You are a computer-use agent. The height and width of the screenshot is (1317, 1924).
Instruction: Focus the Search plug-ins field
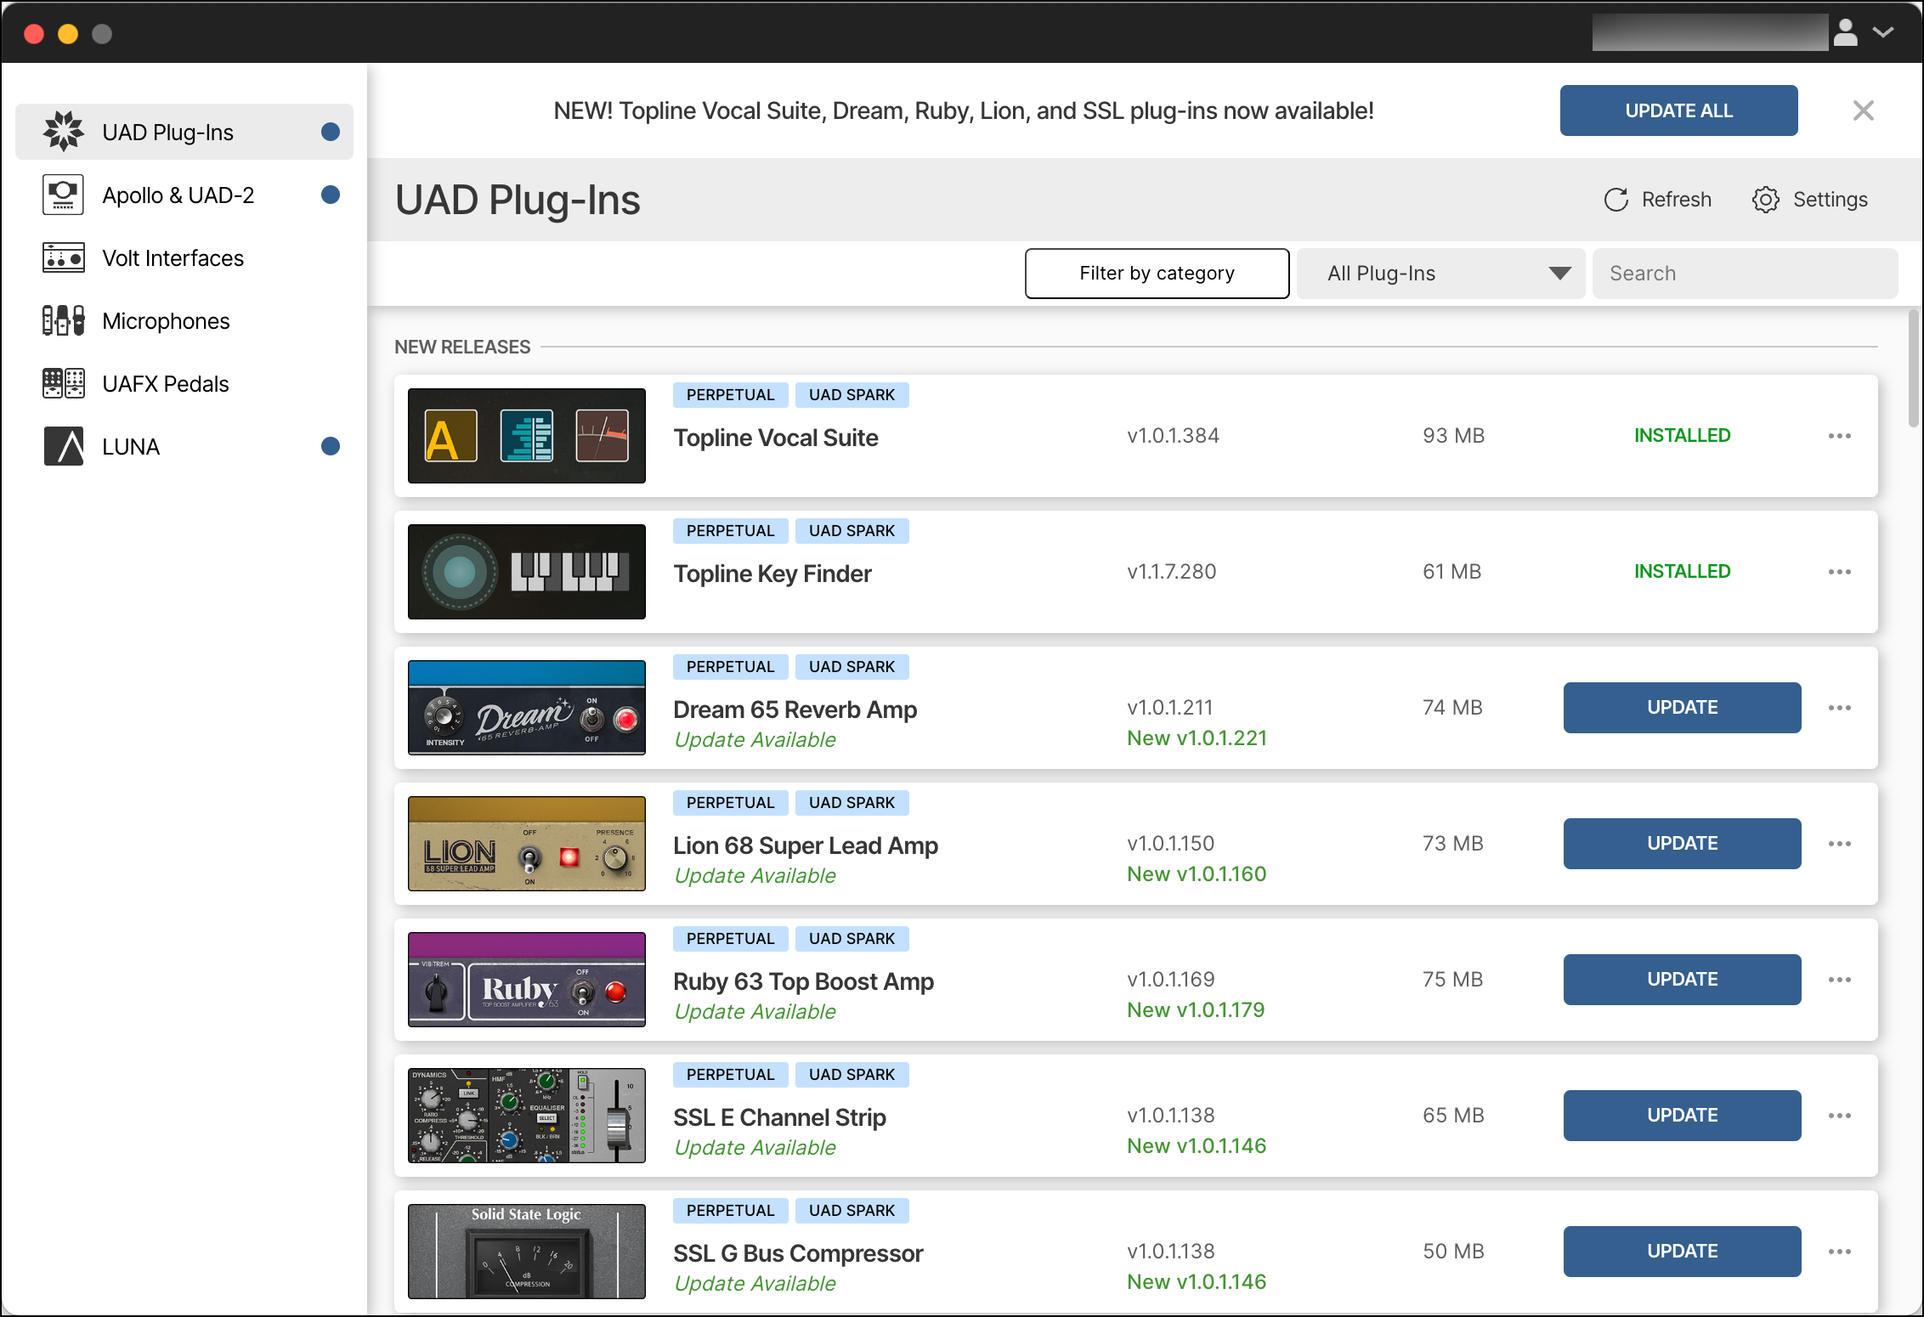coord(1745,274)
